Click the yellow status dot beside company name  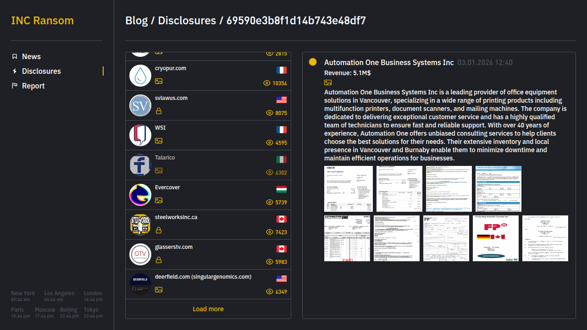313,62
